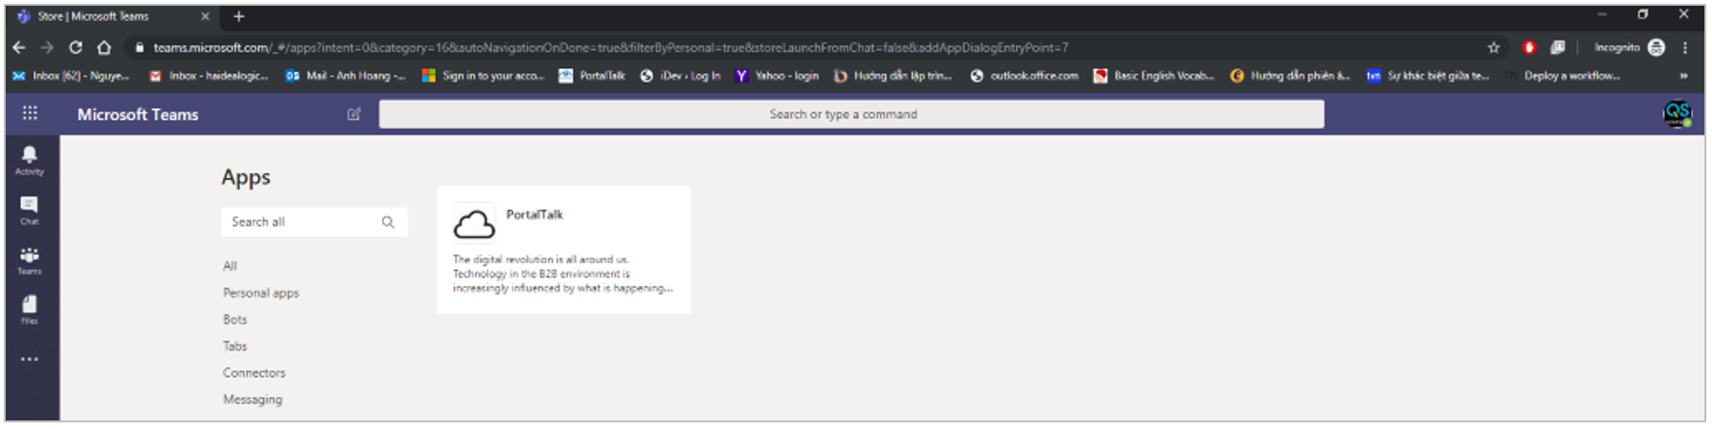Open Chat in the Teams sidebar

click(x=29, y=209)
